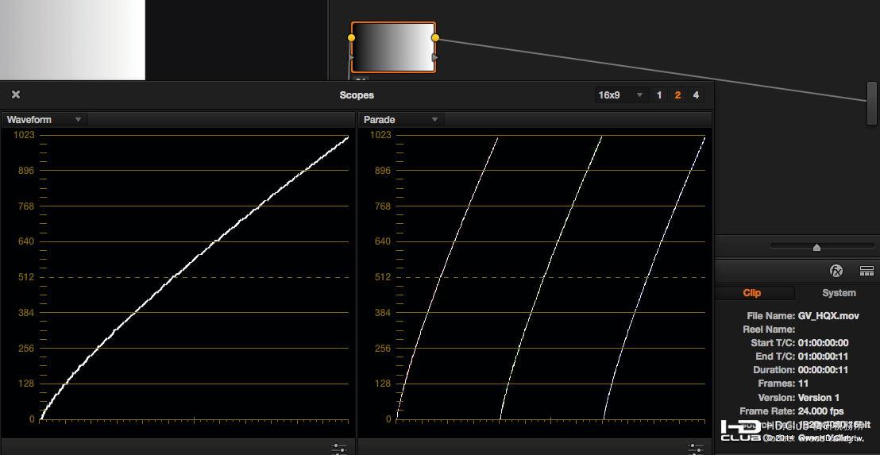Viewport: 880px width, 455px height.
Task: Open the Parade scope type dropdown
Action: (401, 120)
